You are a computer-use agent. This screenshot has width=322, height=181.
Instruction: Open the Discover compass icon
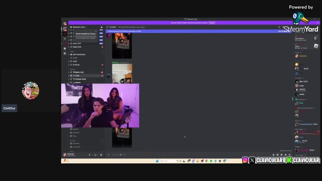tap(65, 53)
